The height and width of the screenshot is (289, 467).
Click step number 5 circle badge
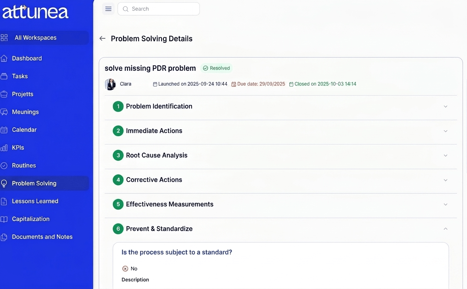tap(118, 204)
